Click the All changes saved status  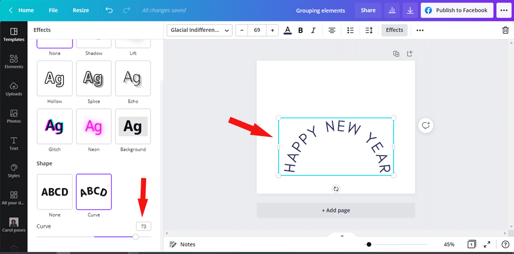point(164,10)
